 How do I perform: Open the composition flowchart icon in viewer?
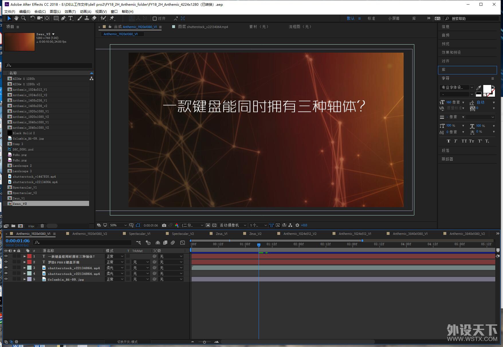pos(290,225)
